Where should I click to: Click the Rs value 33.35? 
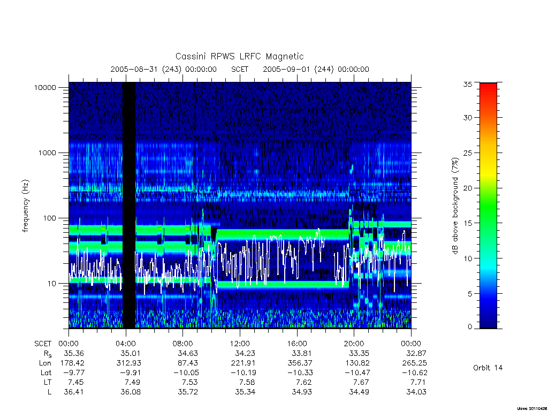coord(359,354)
